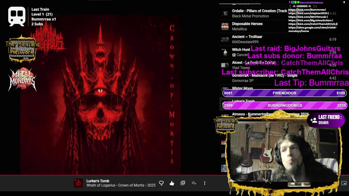Click the Witch Hunt row thumbnail
Screen dimensions: 349x196
pos(225,52)
